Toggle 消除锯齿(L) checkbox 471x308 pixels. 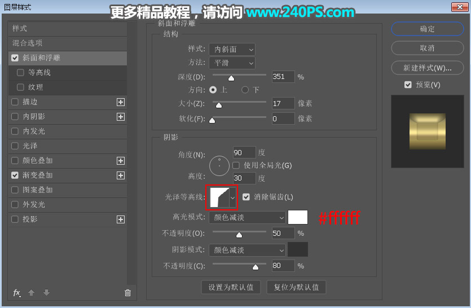pos(246,197)
